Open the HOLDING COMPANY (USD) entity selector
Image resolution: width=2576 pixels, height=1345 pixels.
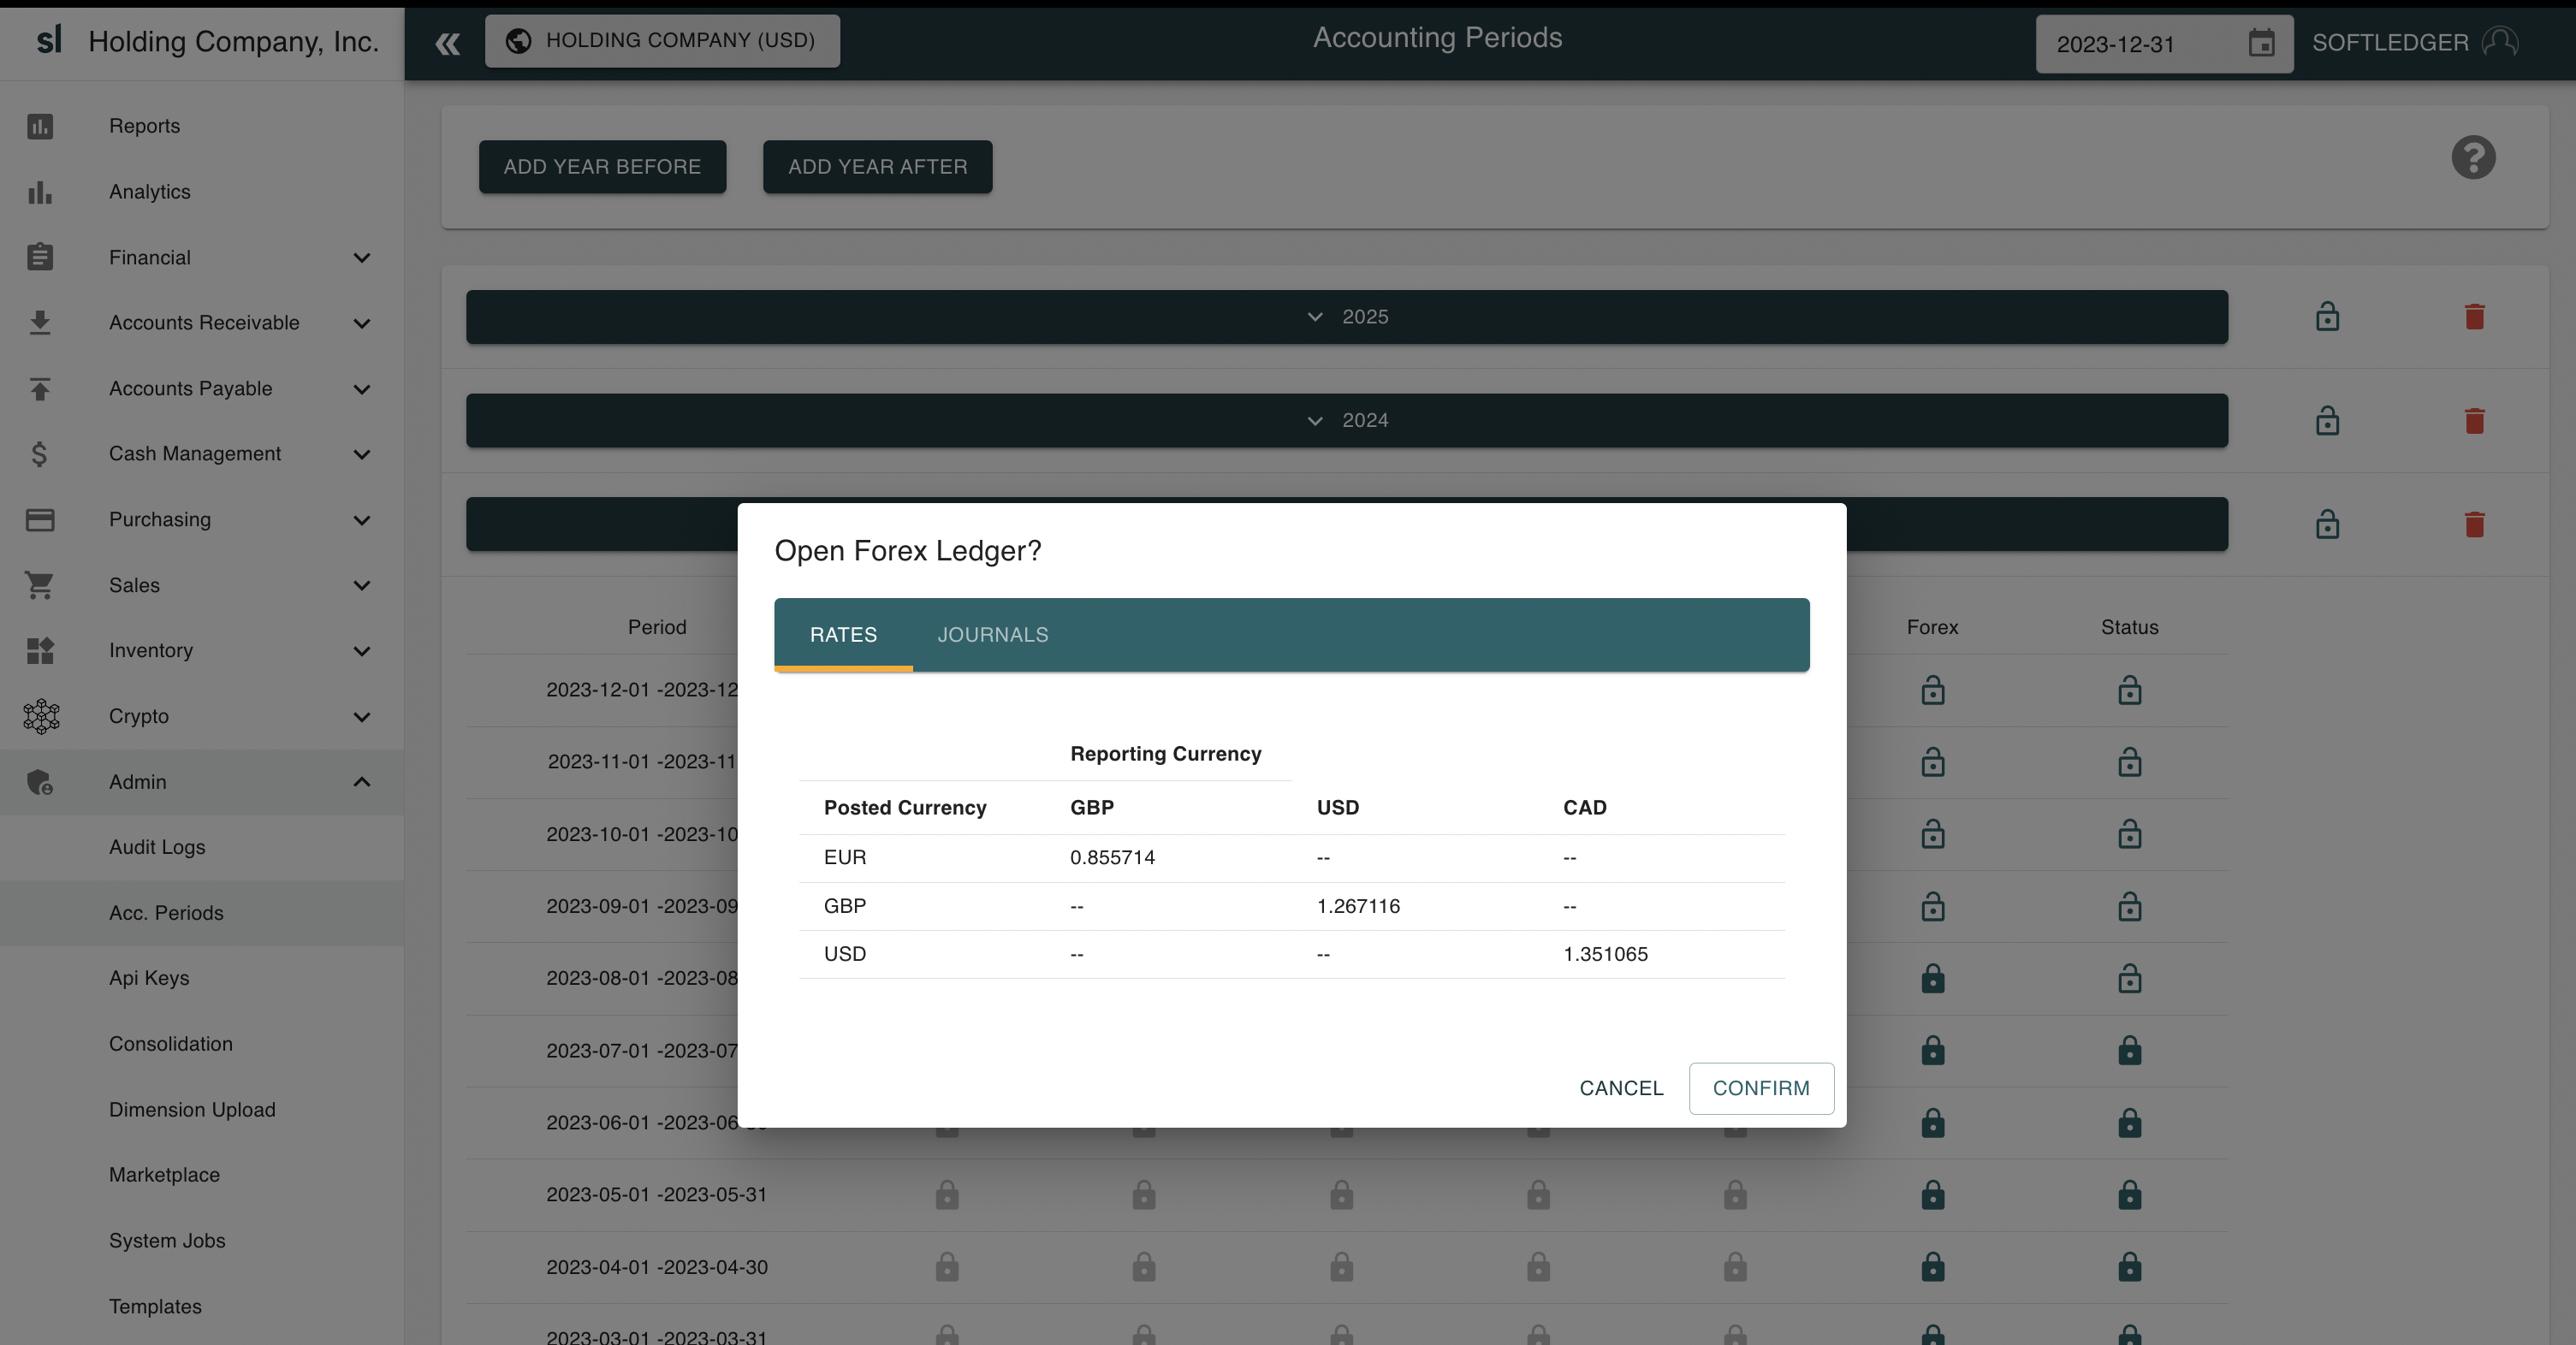click(662, 41)
